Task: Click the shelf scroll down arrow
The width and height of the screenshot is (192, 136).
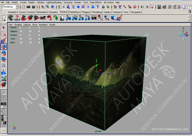Action: tap(189, 20)
